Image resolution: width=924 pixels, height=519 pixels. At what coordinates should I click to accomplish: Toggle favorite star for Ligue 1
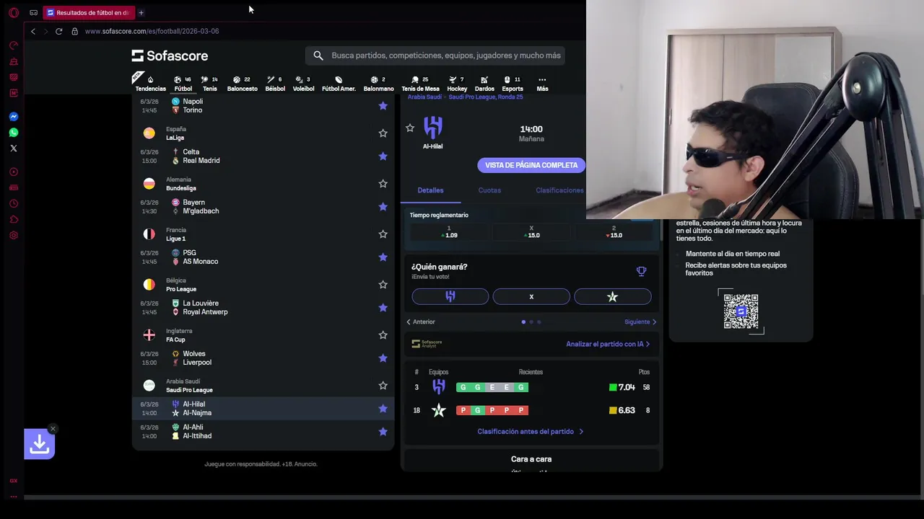tap(383, 234)
